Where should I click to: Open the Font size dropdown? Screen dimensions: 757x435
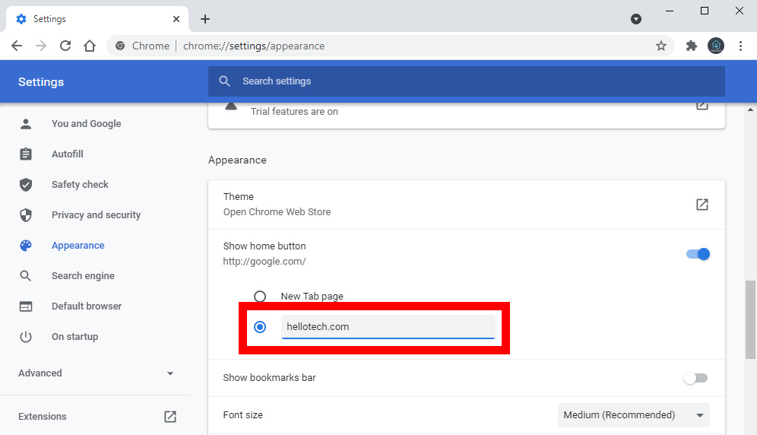pos(633,415)
